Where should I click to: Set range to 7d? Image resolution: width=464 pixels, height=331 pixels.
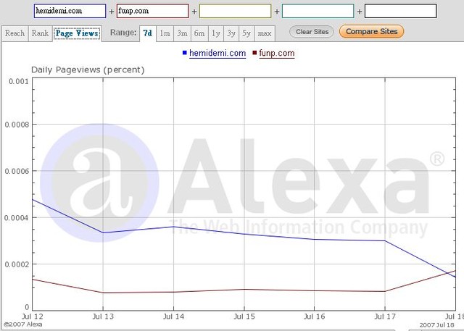pos(148,33)
